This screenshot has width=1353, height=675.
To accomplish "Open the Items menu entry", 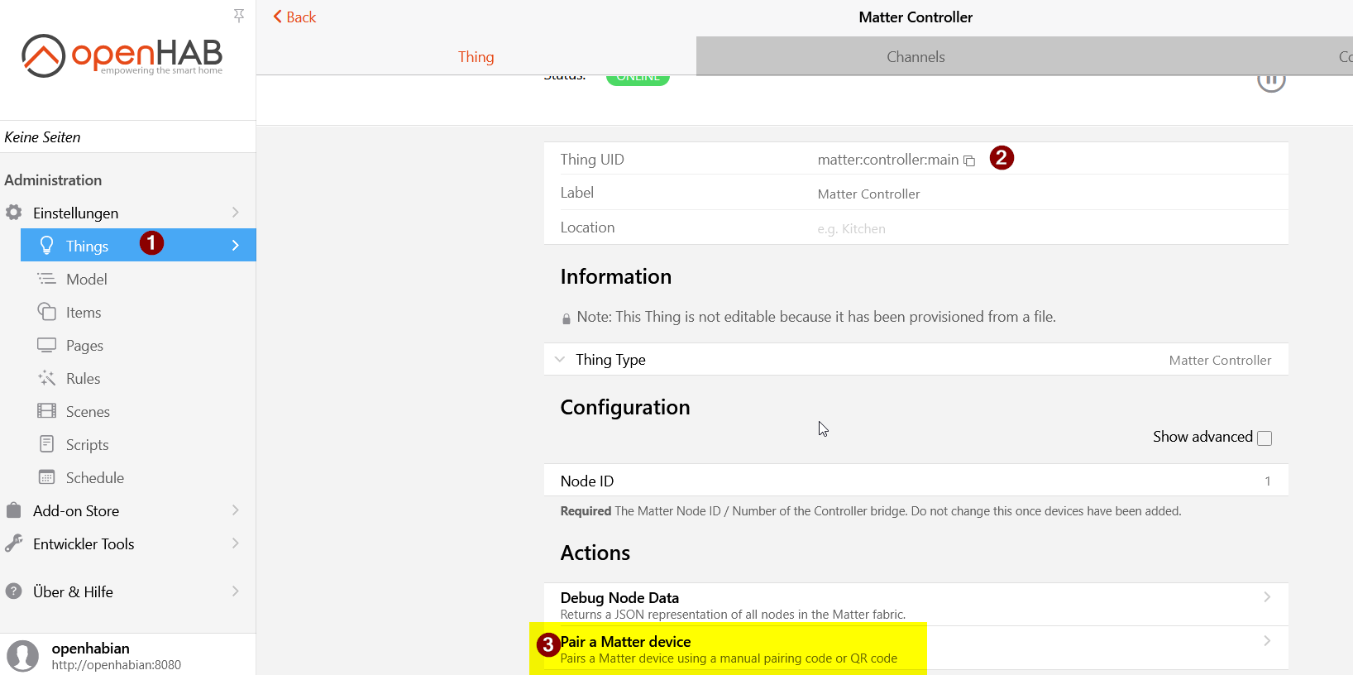I will [138, 312].
